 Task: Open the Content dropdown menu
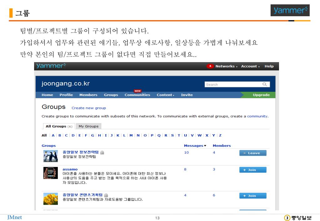coord(165,95)
